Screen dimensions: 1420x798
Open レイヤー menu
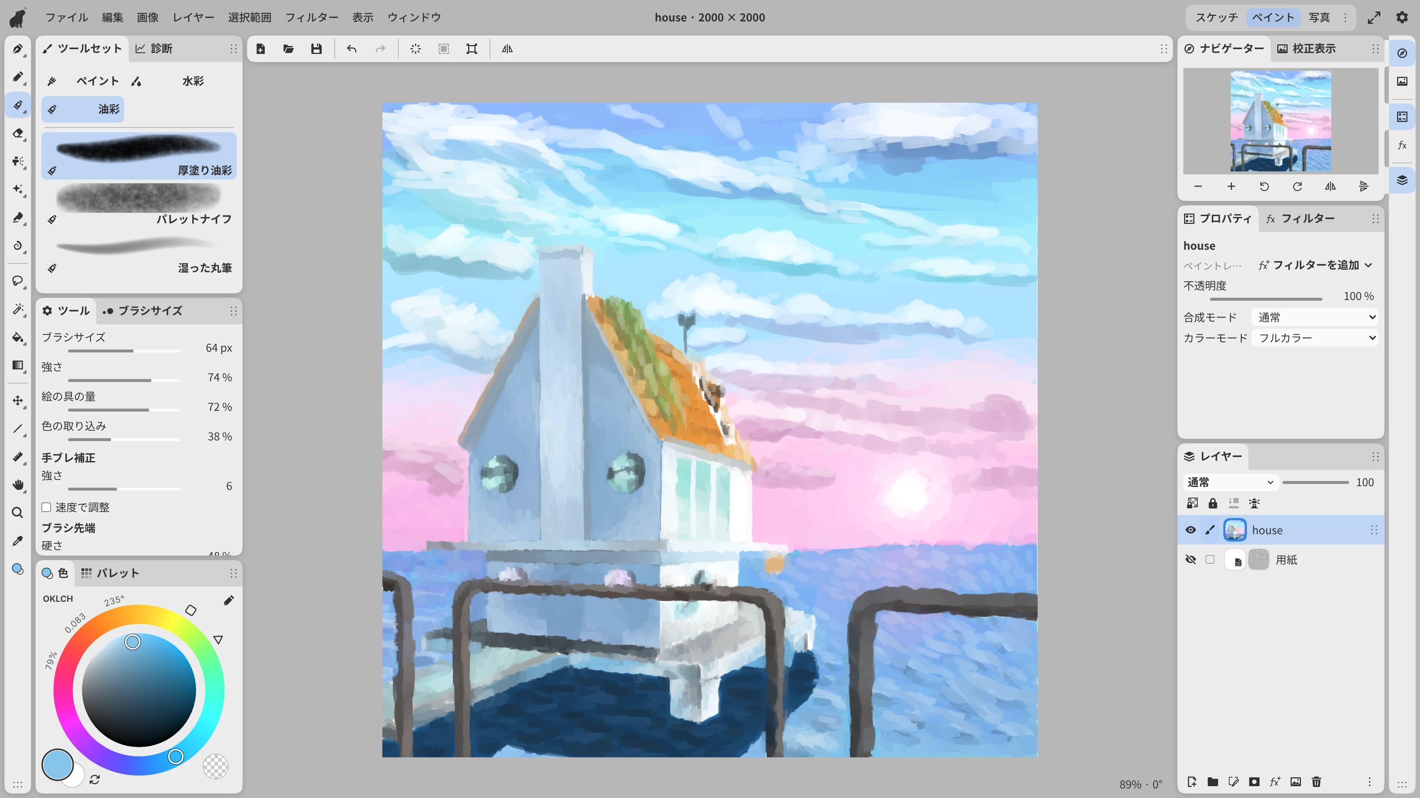pyautogui.click(x=193, y=17)
